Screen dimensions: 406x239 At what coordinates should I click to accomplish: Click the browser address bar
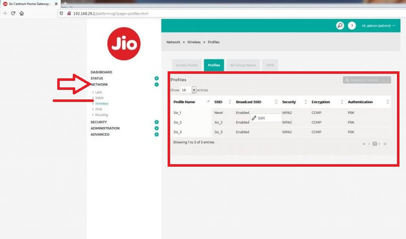pos(230,14)
